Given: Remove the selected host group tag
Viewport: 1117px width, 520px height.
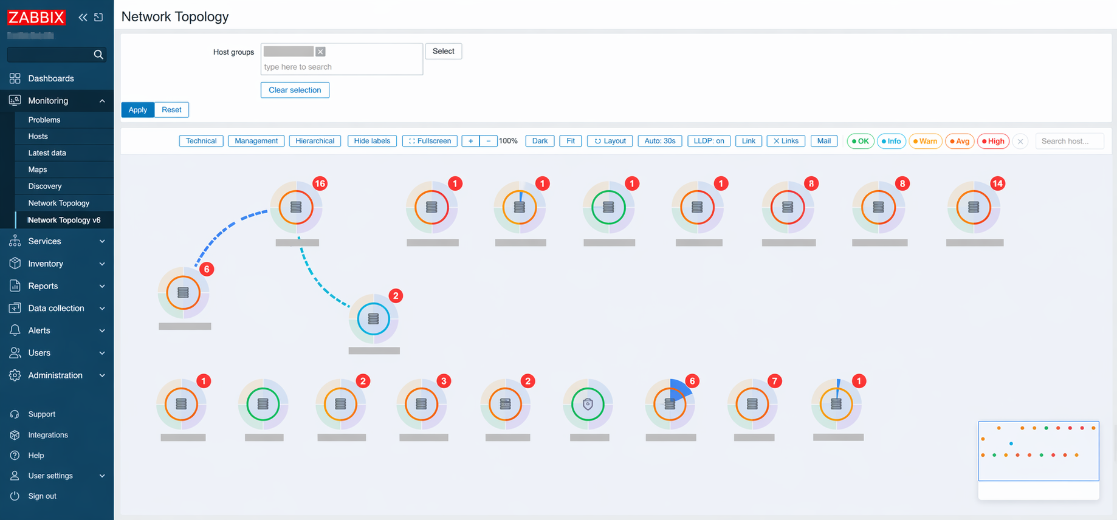Looking at the screenshot, I should pos(320,52).
